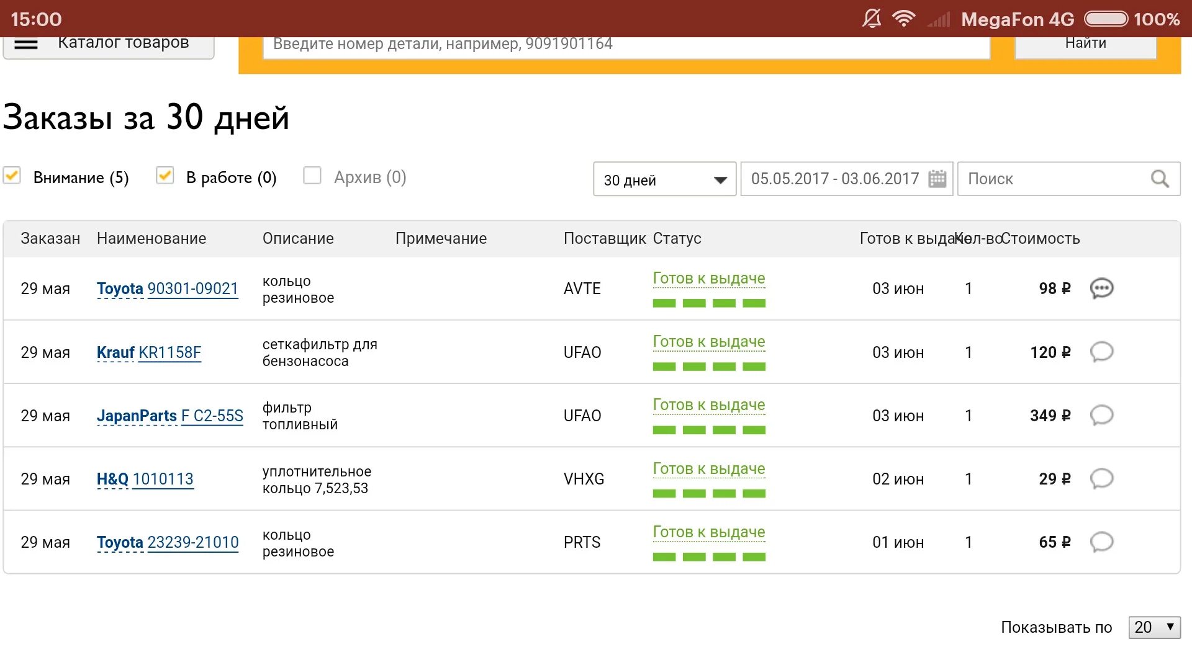Tap the battery indicator in status bar
The image size is (1192, 670).
point(1106,19)
